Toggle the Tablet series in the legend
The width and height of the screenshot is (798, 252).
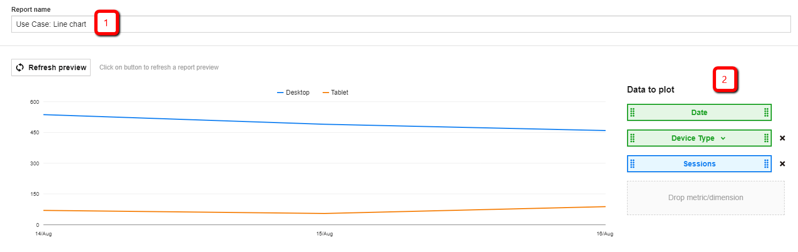335,93
